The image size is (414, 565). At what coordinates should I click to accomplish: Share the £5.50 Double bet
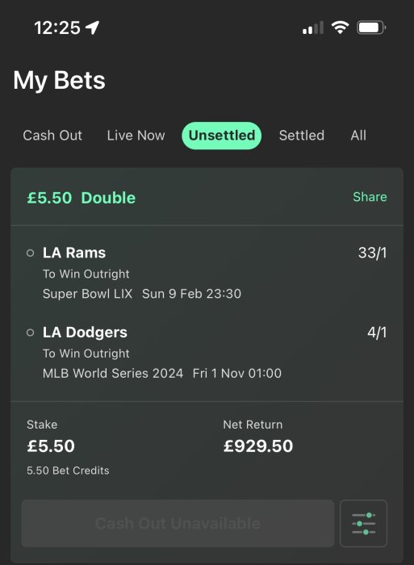coord(370,197)
